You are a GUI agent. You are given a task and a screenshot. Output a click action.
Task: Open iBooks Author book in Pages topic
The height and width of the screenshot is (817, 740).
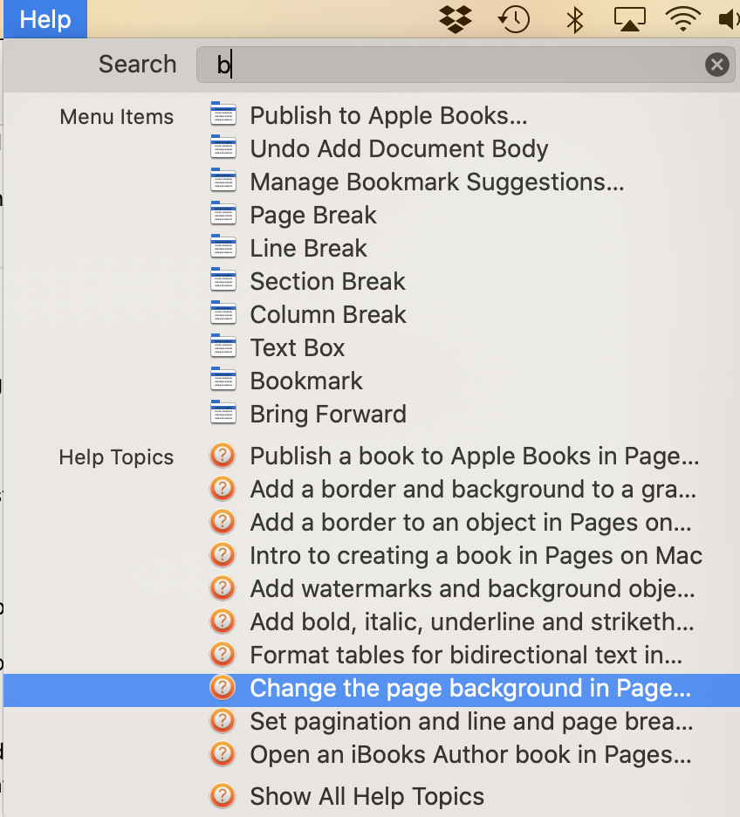coord(470,754)
